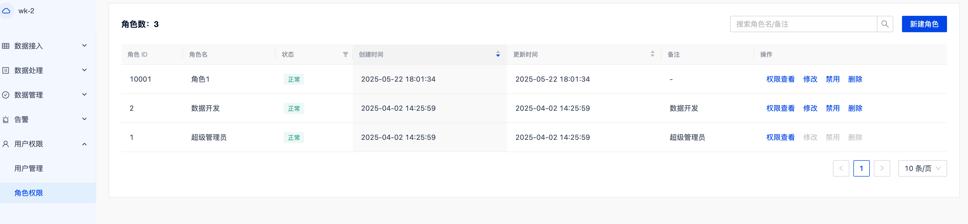Open the 10 条/页 page size dropdown
The width and height of the screenshot is (968, 224).
tap(922, 168)
